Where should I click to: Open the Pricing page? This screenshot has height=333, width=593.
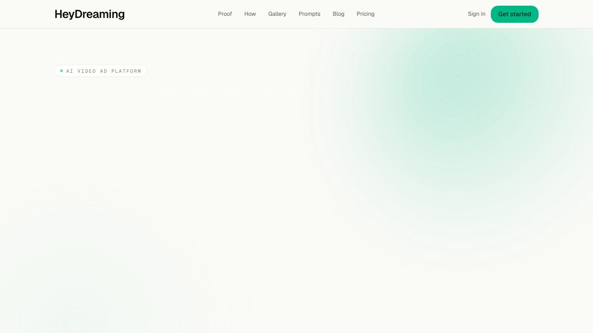point(365,14)
